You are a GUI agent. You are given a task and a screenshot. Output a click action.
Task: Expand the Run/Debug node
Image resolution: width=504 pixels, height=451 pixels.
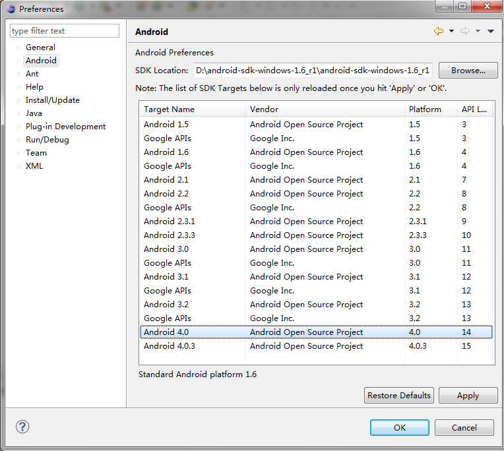point(18,140)
